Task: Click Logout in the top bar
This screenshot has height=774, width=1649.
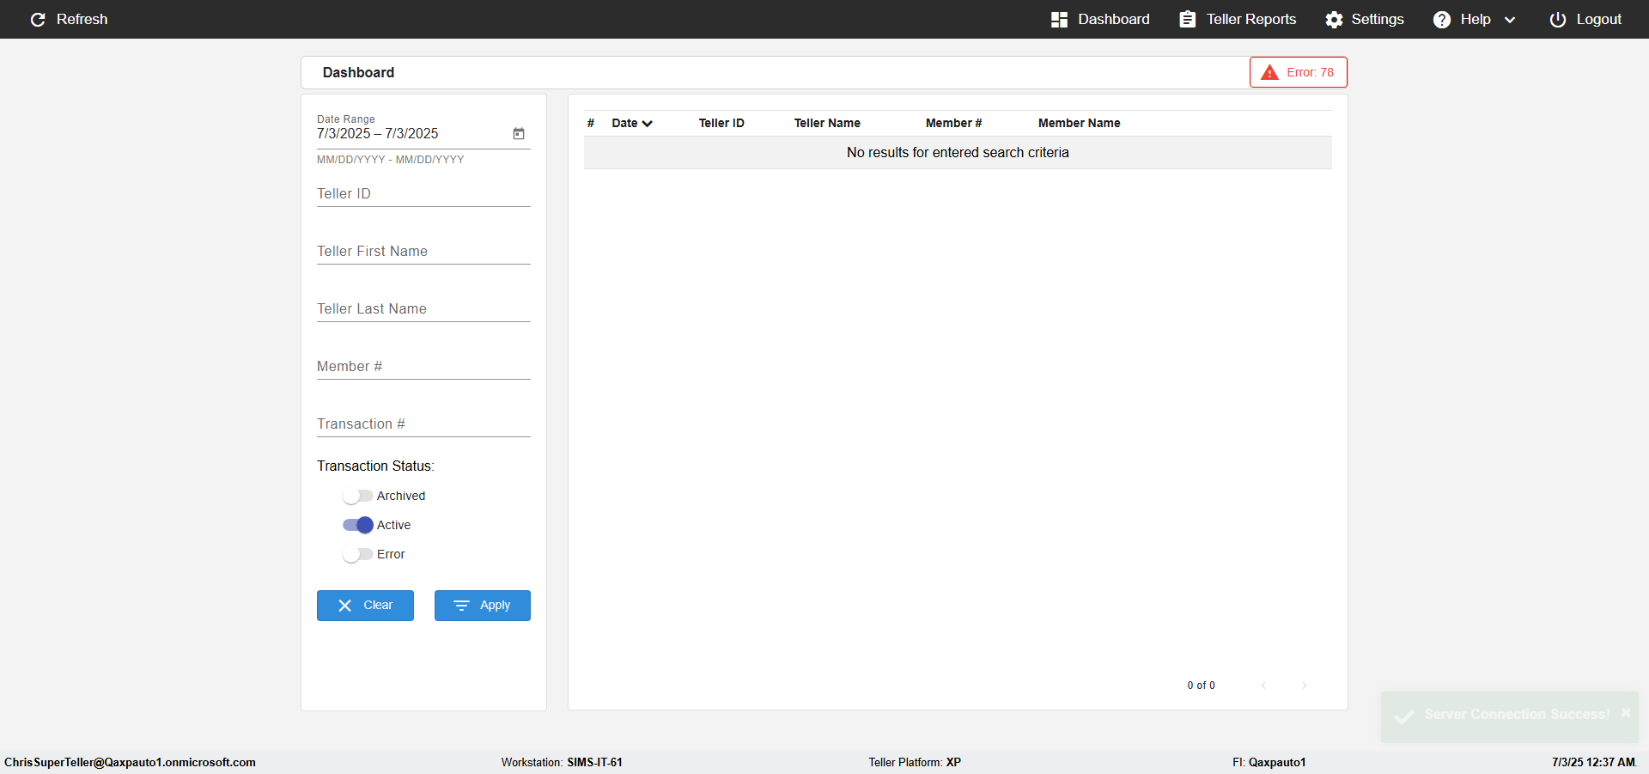Action: 1585,19
